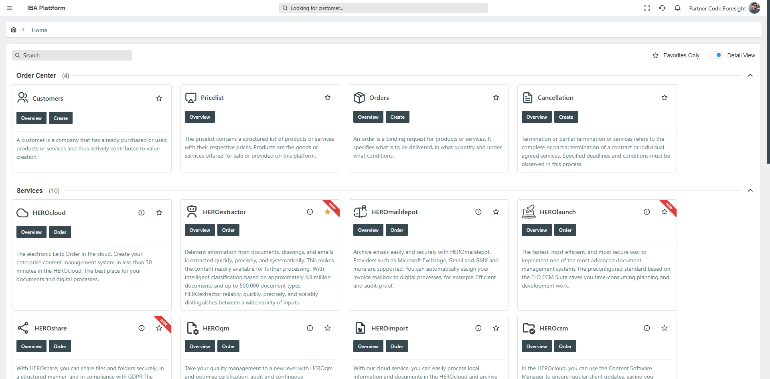The height and width of the screenshot is (379, 770).
Task: Create a new customer
Action: point(61,118)
